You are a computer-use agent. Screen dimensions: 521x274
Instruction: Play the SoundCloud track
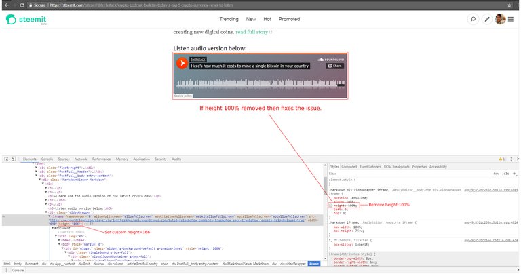click(182, 63)
